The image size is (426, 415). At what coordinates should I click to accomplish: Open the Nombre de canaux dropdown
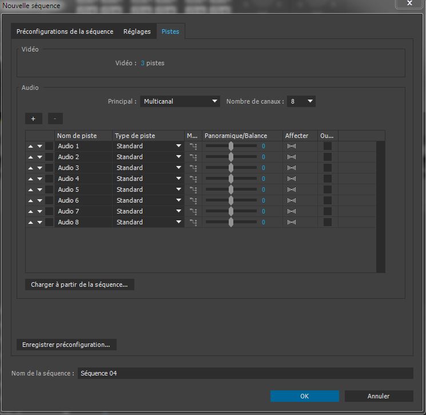(x=301, y=101)
